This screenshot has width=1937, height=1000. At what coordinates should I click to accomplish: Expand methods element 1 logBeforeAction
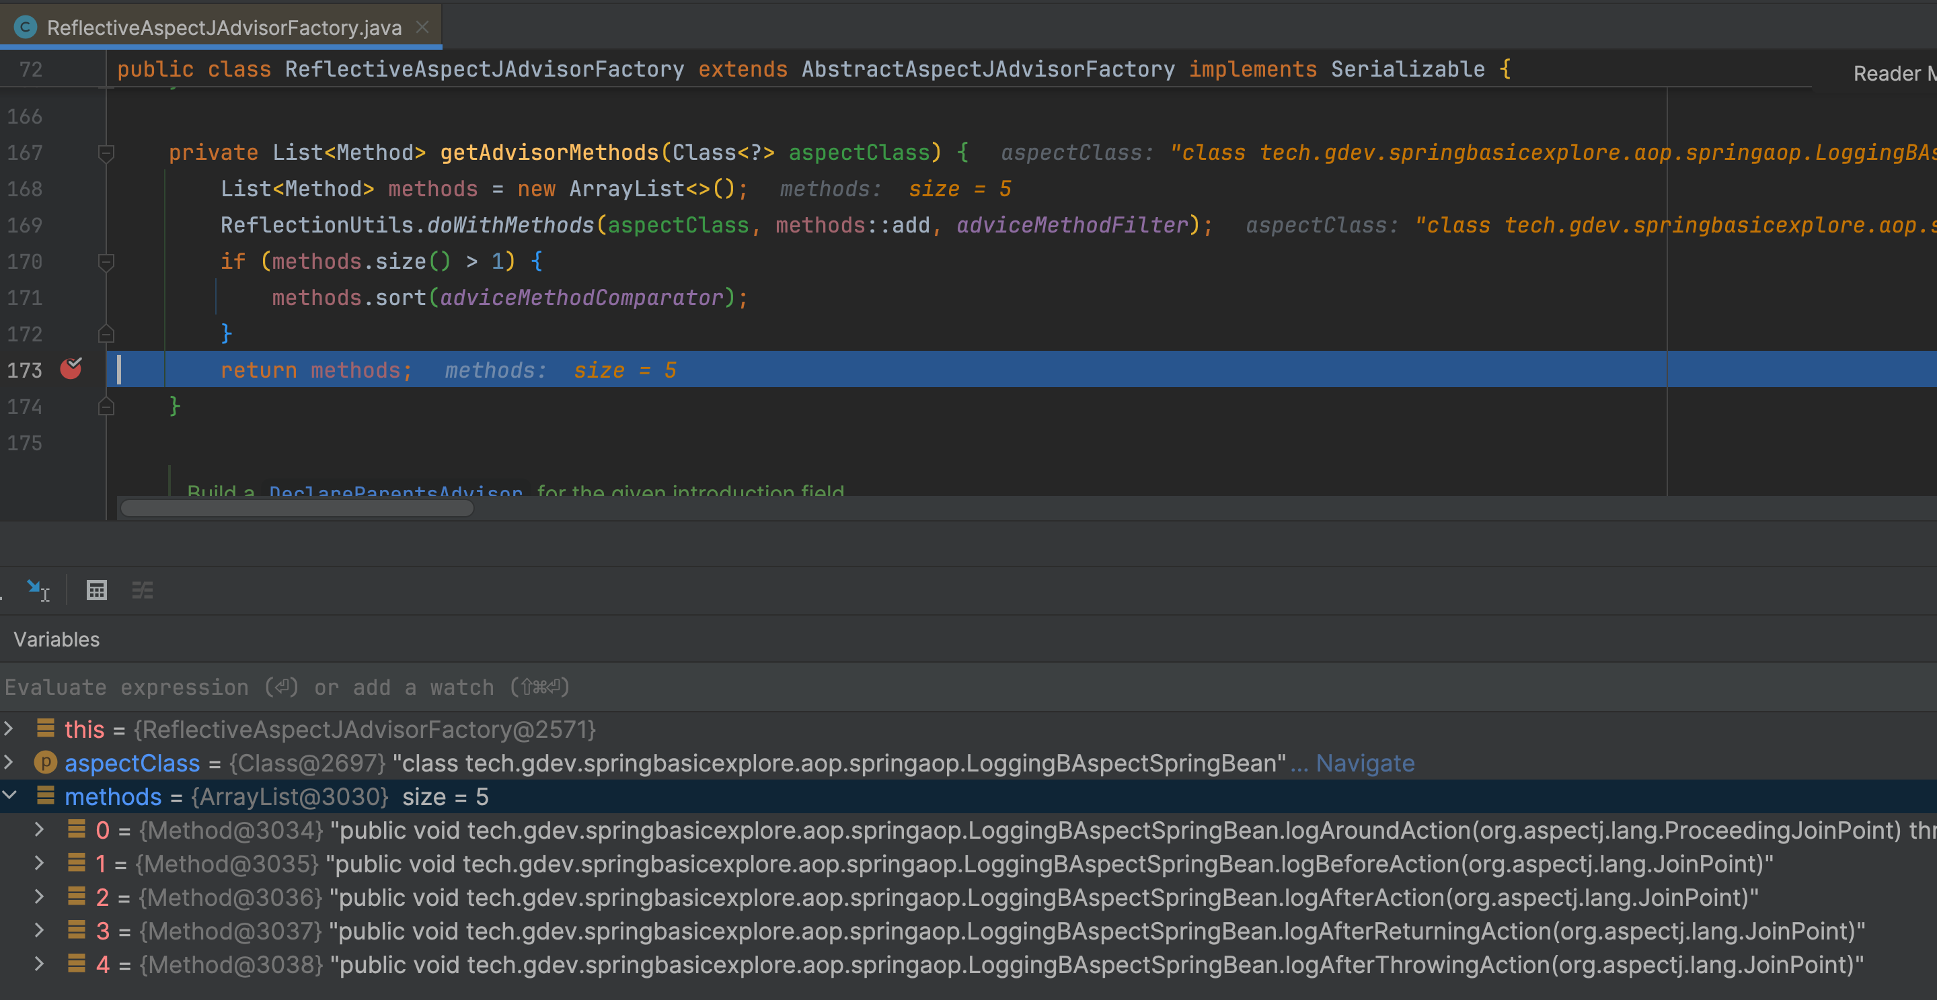39,864
